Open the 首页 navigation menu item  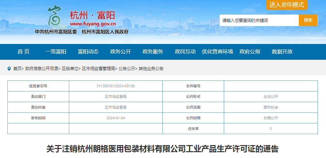(24, 52)
